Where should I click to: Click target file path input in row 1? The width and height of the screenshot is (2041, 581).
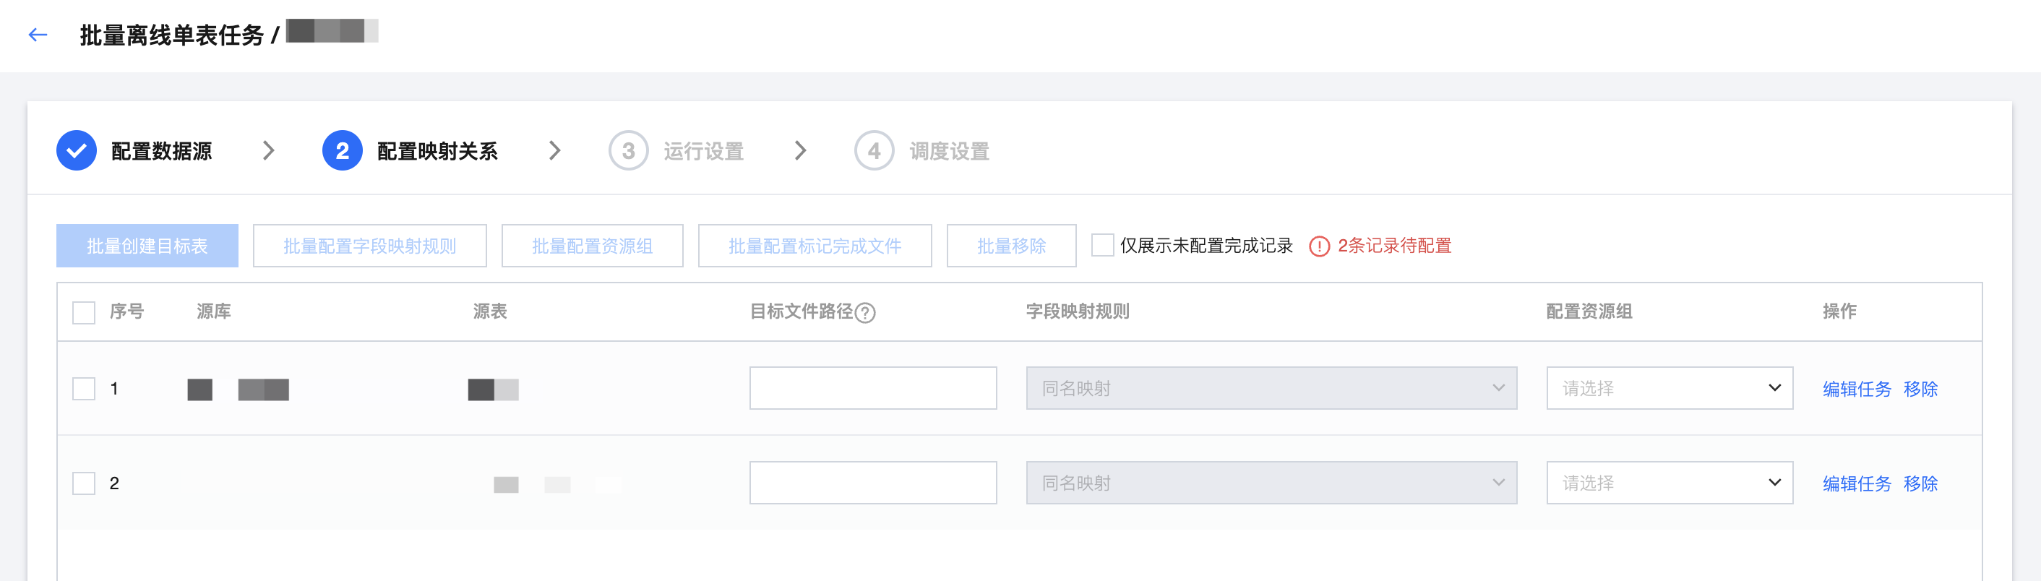coord(872,388)
